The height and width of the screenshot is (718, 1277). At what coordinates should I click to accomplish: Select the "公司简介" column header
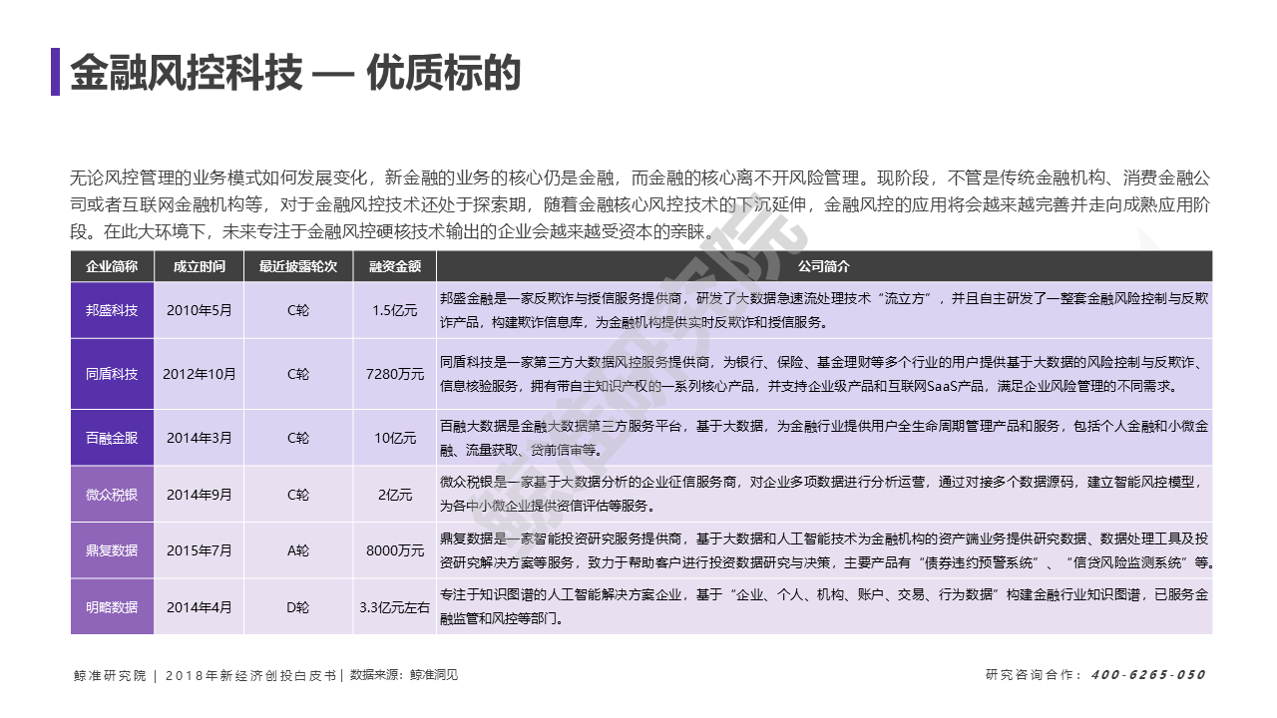[824, 266]
